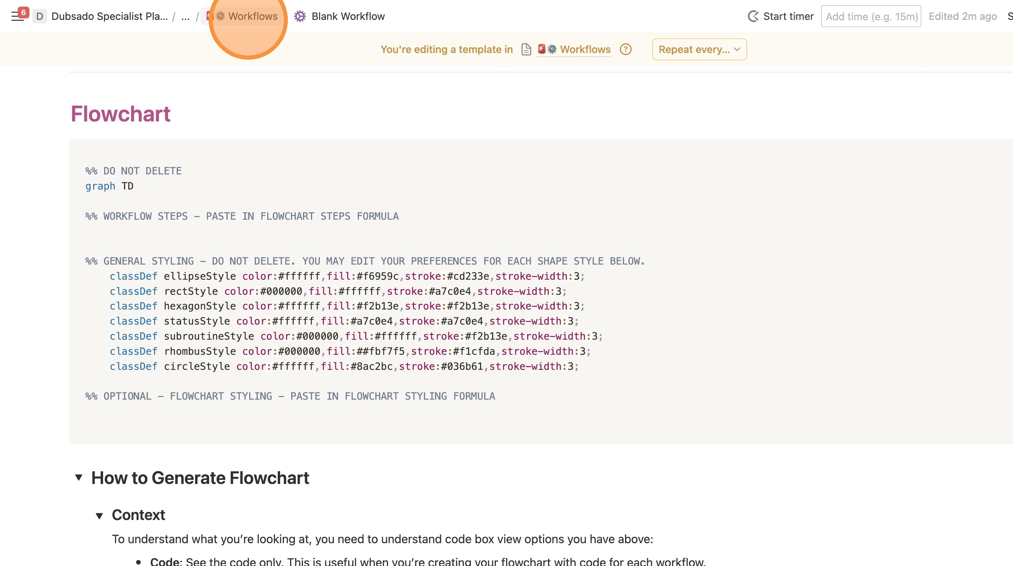Click the OPTIONAL FLOWCHART STYLING comment line
The height and width of the screenshot is (566, 1013).
point(290,396)
